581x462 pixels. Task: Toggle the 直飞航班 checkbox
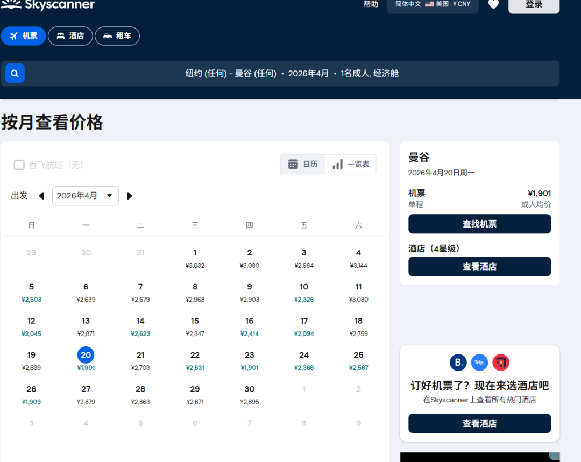click(19, 165)
